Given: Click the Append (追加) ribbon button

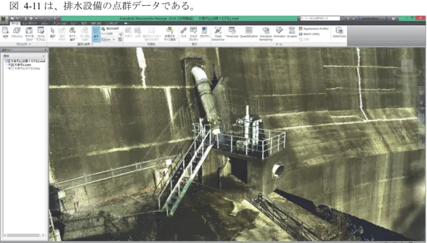Looking at the screenshot, I should 5,33.
